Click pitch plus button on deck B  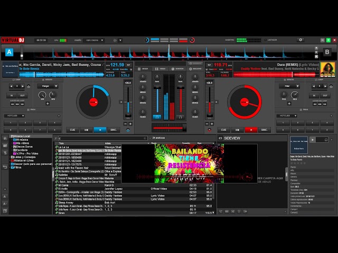click(x=212, y=124)
